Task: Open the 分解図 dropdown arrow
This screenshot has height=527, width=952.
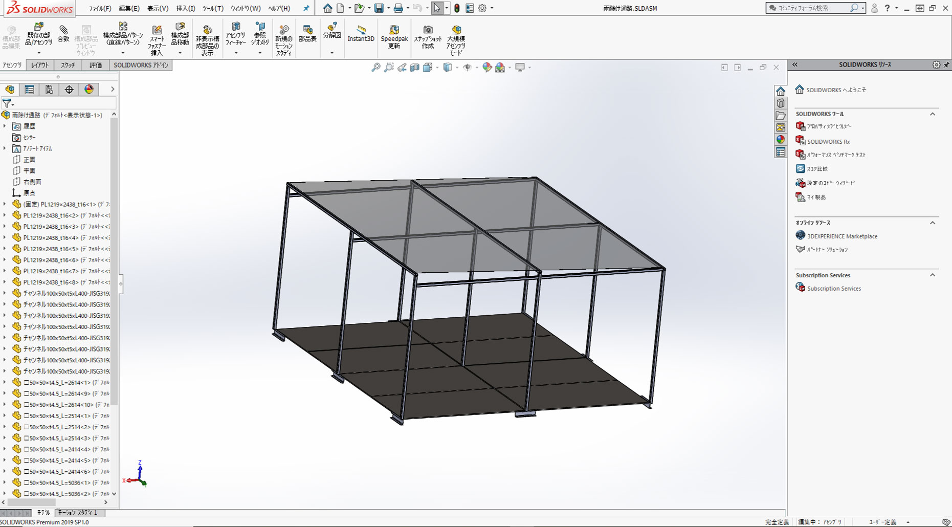Action: 332,53
